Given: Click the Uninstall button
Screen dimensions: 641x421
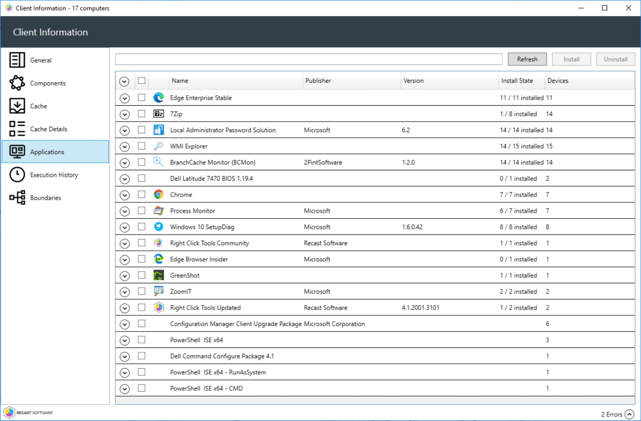Looking at the screenshot, I should 616,59.
